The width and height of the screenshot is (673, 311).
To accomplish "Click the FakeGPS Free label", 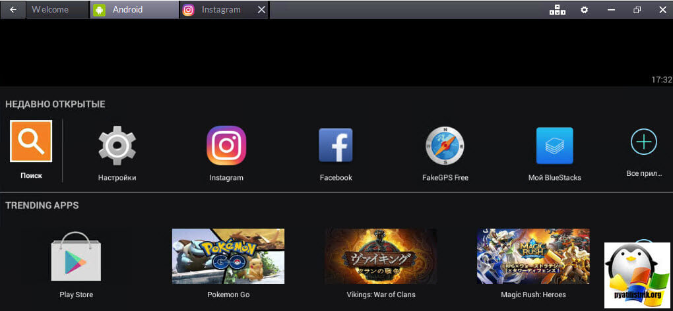I will [445, 177].
